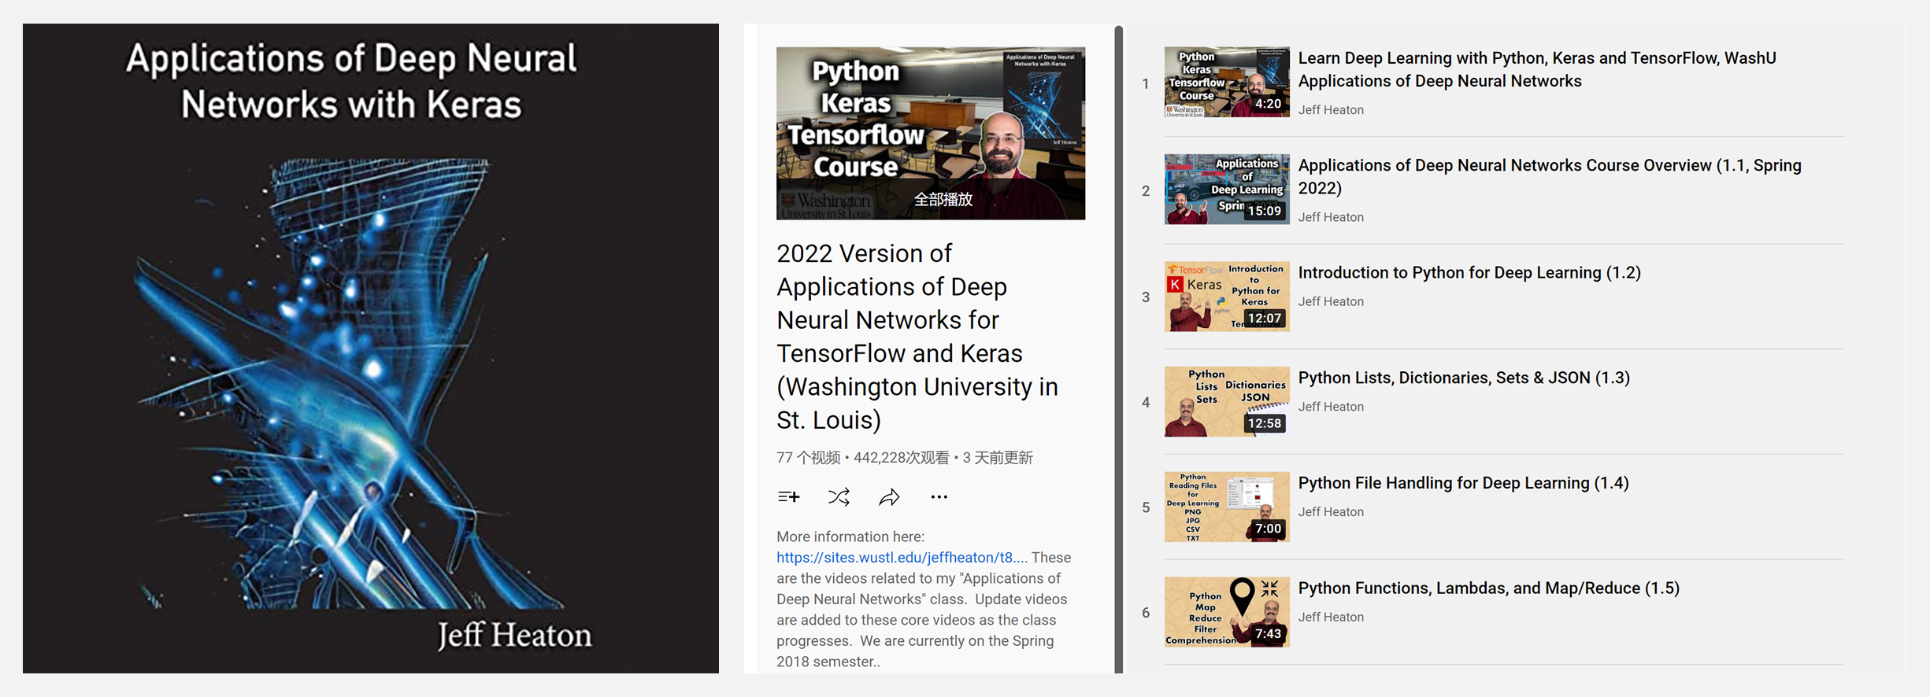
Task: Click Jeff Heaton channel under video 1
Action: tap(1331, 110)
